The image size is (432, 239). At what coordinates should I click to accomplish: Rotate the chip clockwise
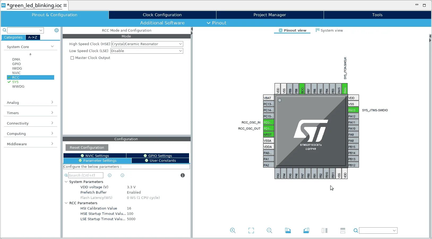288,231
